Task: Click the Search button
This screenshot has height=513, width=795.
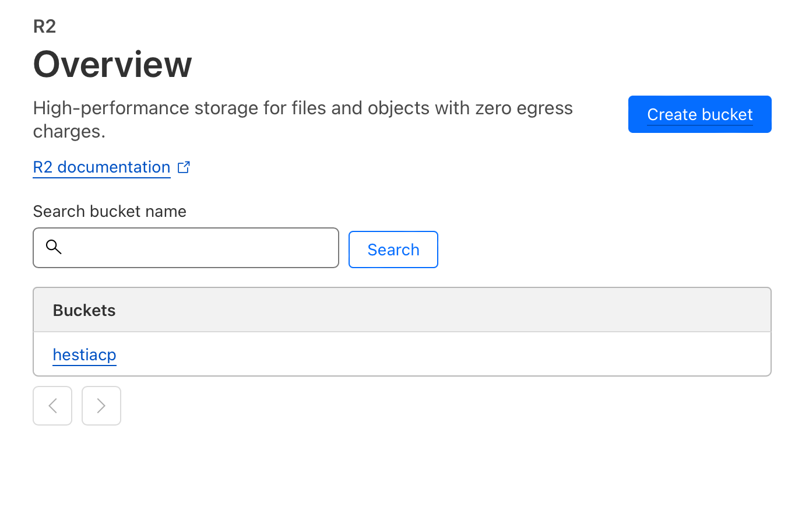Action: tap(393, 250)
